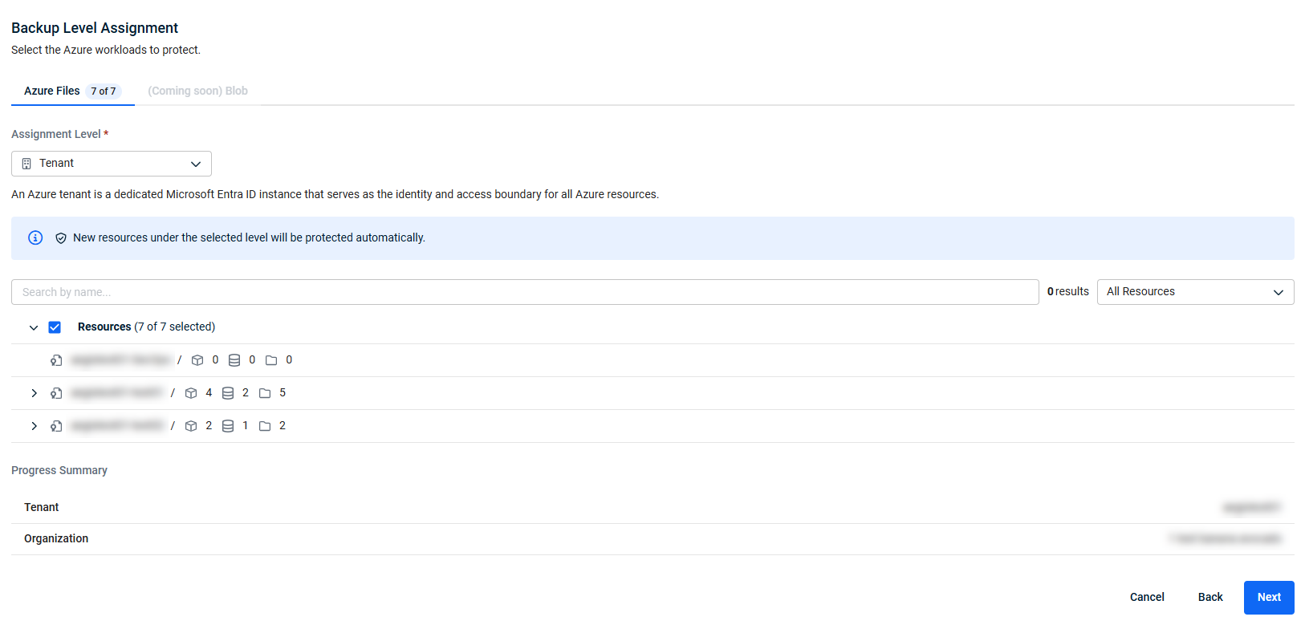Open the Assignment Level Tenant dropdown
The height and width of the screenshot is (629, 1305).
coord(112,164)
